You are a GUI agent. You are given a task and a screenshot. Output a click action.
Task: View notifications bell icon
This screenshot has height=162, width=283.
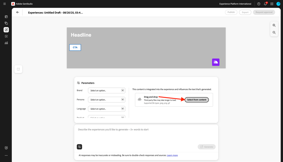pos(265,4)
